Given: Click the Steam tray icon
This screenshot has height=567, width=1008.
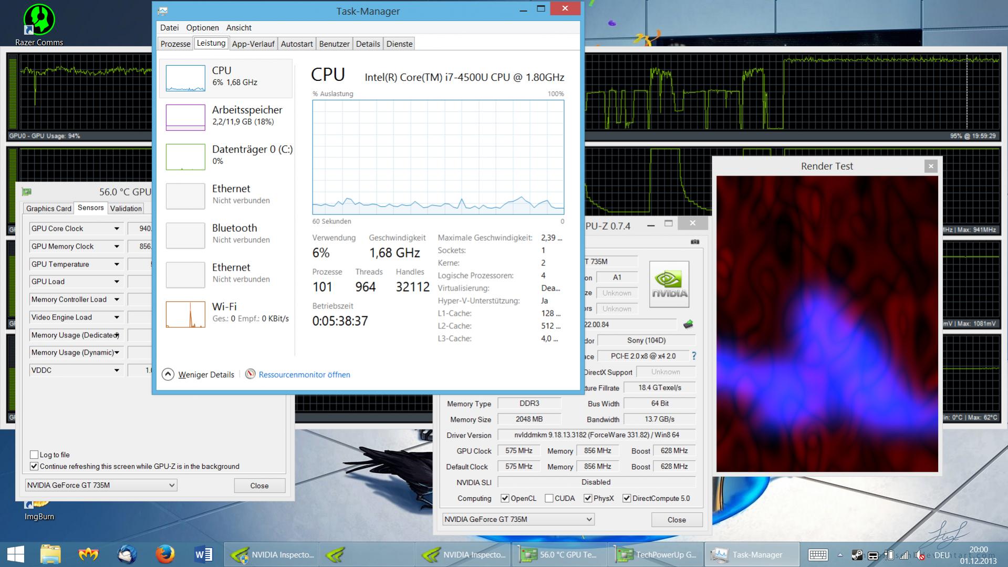Looking at the screenshot, I should click(x=857, y=555).
